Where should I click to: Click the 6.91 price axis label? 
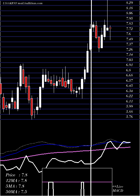(x=129, y=65)
